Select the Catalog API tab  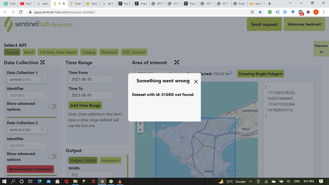click(89, 52)
